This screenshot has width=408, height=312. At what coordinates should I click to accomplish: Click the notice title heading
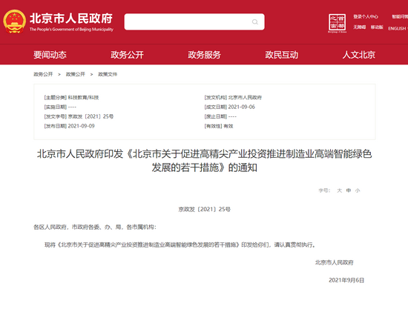[x=205, y=161]
